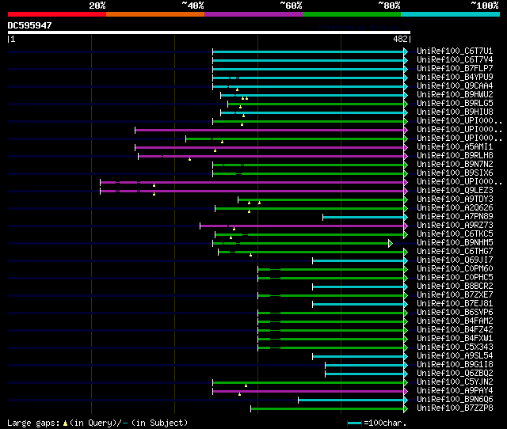Open the UniRef100_A2Q626 label

(x=455, y=208)
